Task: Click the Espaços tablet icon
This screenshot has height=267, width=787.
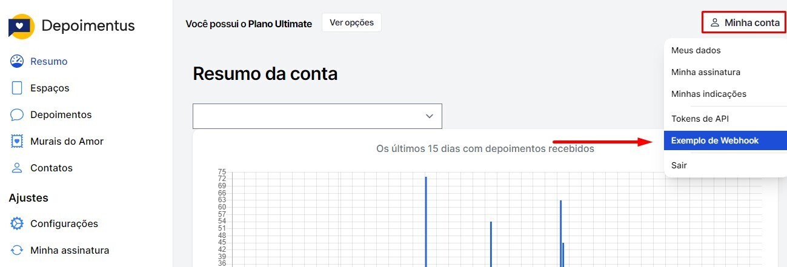Action: click(x=17, y=88)
